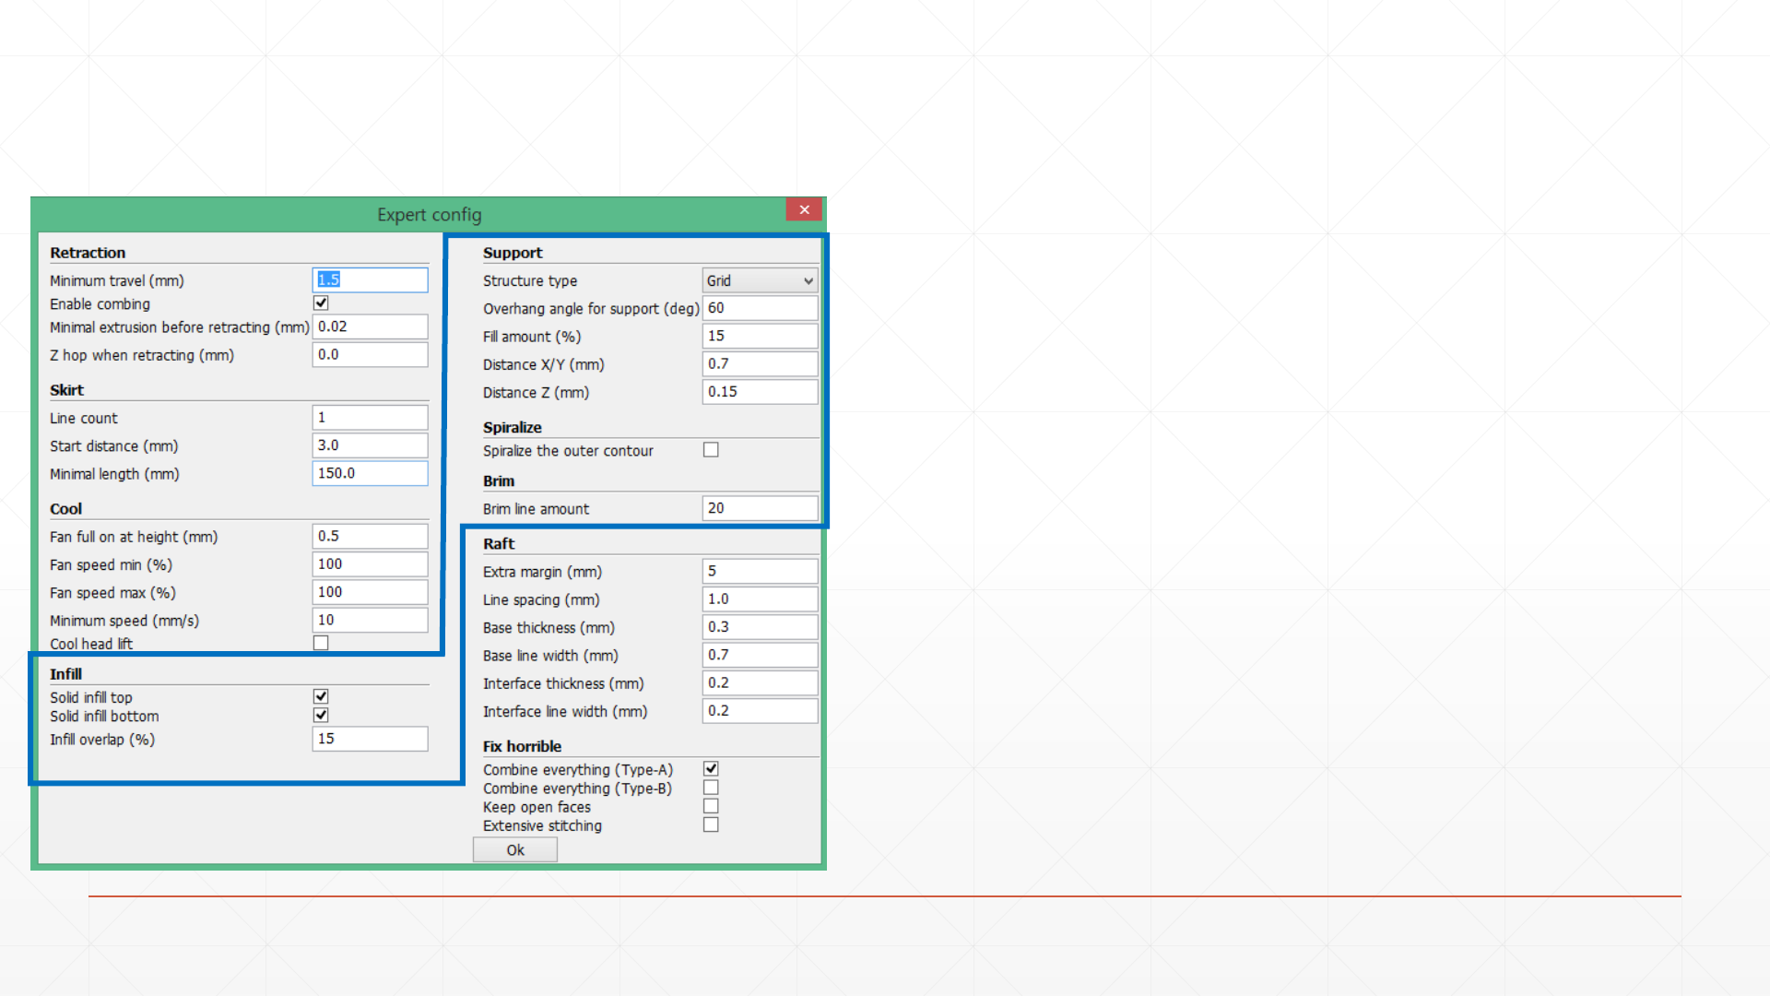
Task: Enable Cool head lift checkbox
Action: (x=321, y=643)
